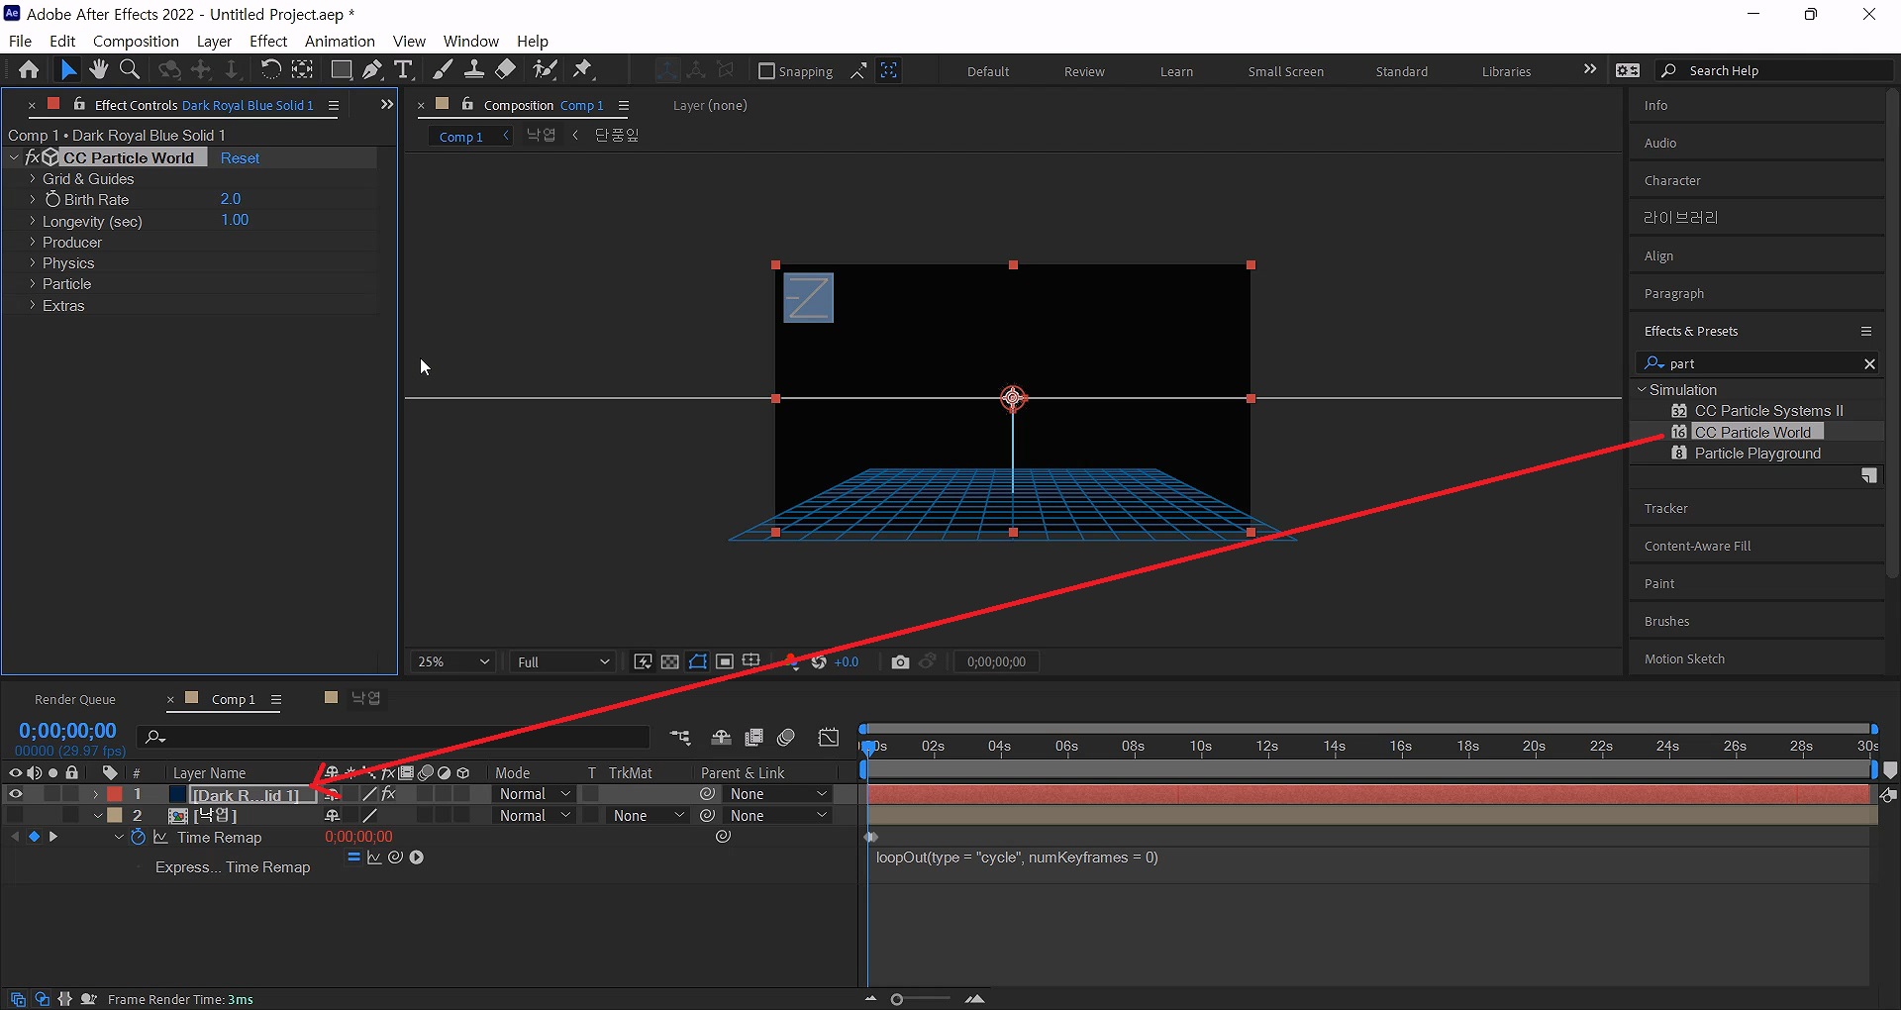The width and height of the screenshot is (1901, 1010).
Task: Toggle the transparency grid in viewer
Action: coord(670,661)
